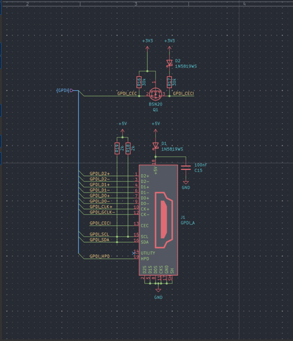Viewport: 293px width, 341px height.
Task: Select the GPDI_HPD net label
Action: [x=99, y=256]
